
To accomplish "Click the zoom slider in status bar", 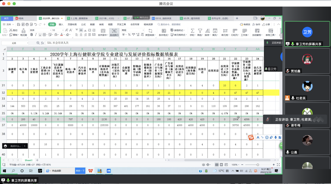I will 258,165.
